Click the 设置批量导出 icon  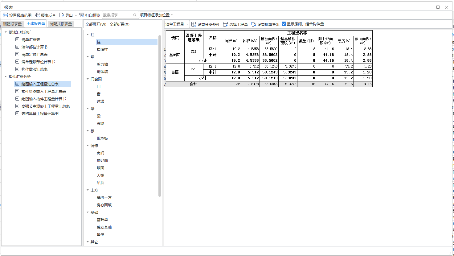pos(253,24)
